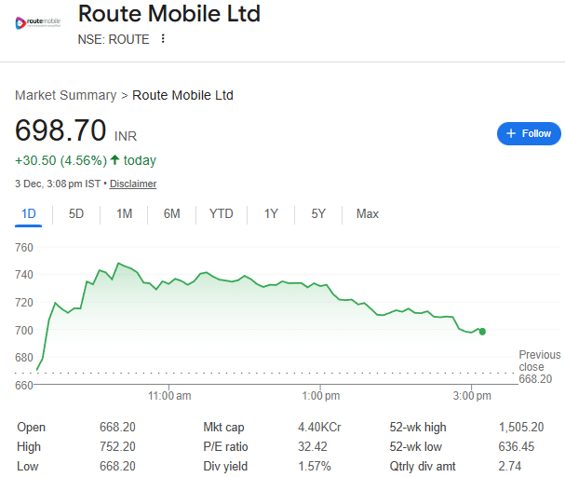Image resolution: width=565 pixels, height=477 pixels.
Task: Click the Route Mobile logo icon
Action: click(36, 21)
